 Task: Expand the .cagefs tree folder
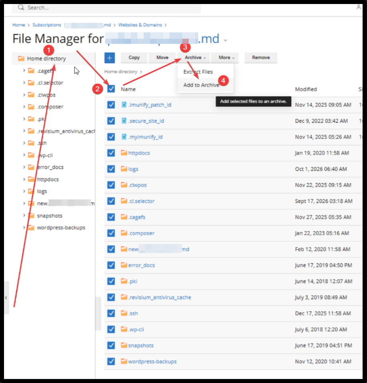tap(24, 71)
